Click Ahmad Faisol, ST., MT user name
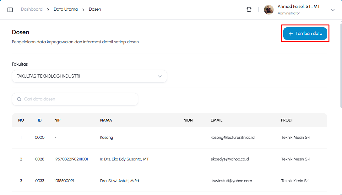 pos(299,7)
